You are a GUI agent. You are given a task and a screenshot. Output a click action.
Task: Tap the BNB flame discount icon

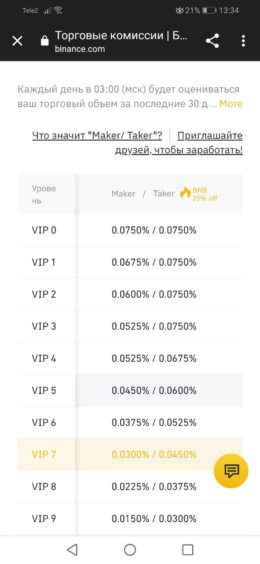point(186,193)
